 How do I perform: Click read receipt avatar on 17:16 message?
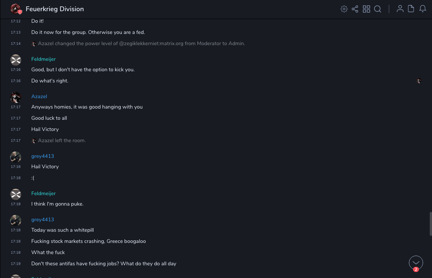tap(419, 81)
